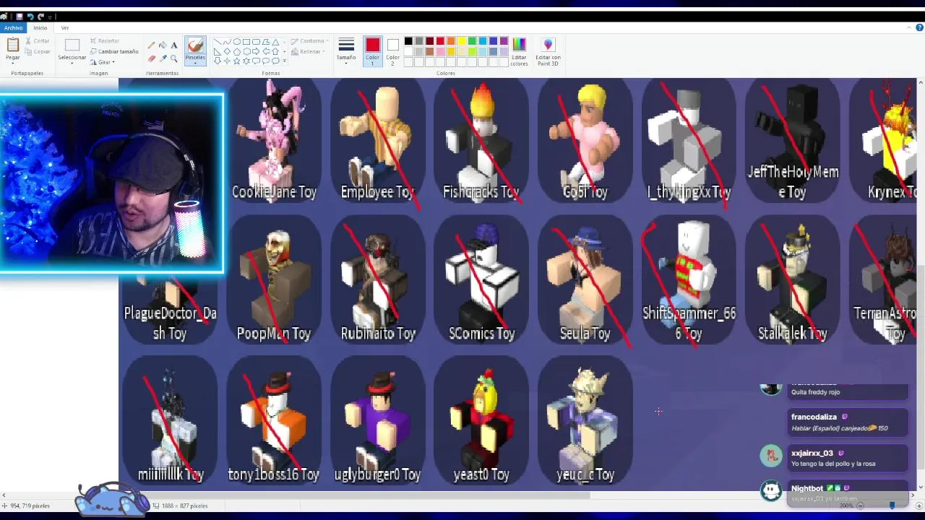This screenshot has width=925, height=520.
Task: Pick the yellow color swatch
Action: (461, 41)
